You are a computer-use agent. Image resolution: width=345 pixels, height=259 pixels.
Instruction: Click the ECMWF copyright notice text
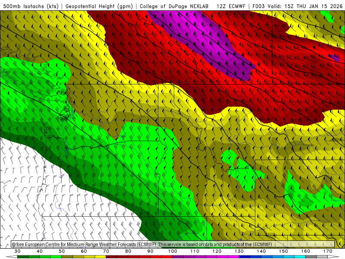[142, 244]
